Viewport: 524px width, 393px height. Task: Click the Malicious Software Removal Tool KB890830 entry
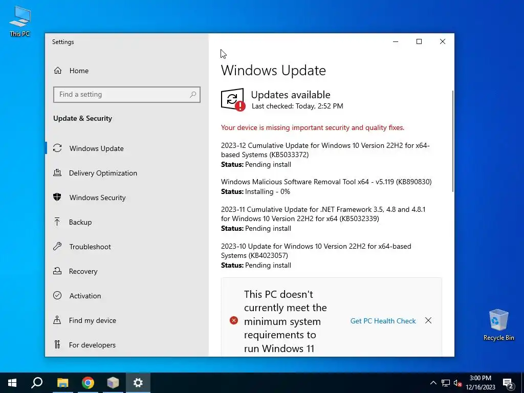point(326,186)
